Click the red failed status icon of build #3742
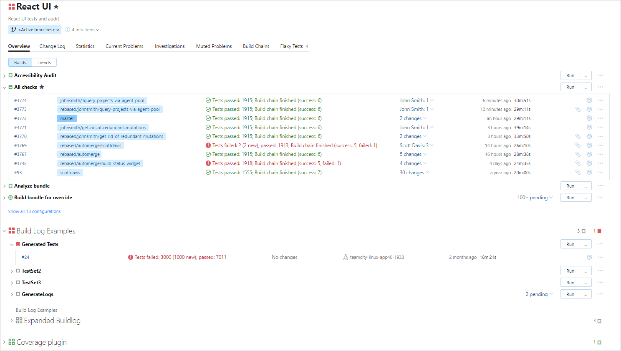Viewport: 621px width, 351px height. click(x=208, y=163)
